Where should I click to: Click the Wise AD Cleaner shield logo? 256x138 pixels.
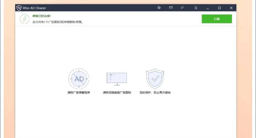coord(19,8)
